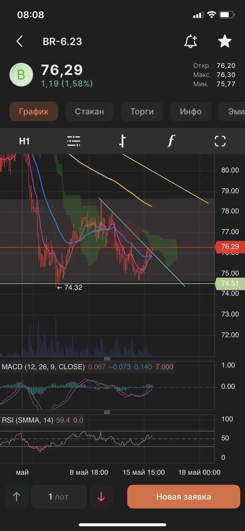Tap the Откр. 76,20 opening price
245x531 pixels.
(x=214, y=65)
